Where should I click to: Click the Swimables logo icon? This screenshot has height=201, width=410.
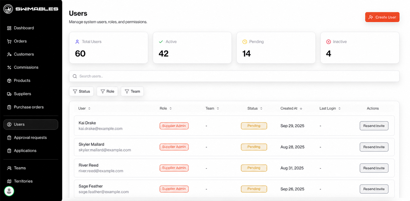pos(8,9)
